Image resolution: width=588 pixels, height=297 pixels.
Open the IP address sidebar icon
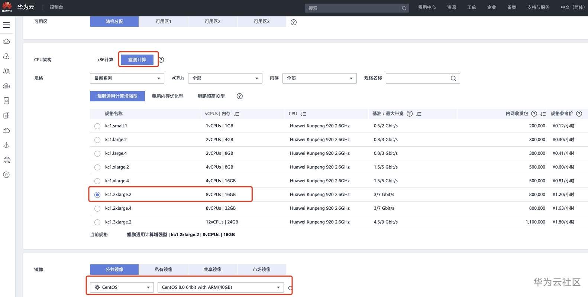point(6,175)
